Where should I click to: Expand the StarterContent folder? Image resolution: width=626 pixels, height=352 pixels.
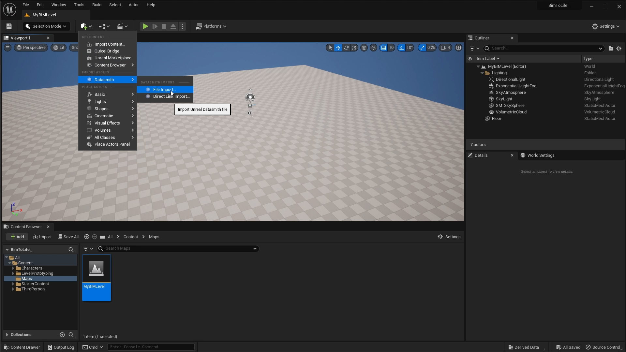click(x=13, y=284)
